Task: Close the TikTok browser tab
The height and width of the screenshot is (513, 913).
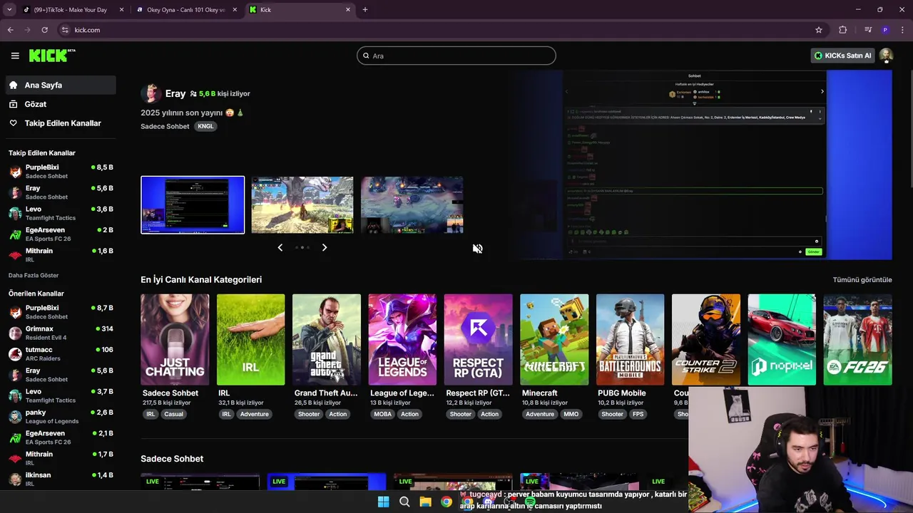Action: [x=121, y=9]
